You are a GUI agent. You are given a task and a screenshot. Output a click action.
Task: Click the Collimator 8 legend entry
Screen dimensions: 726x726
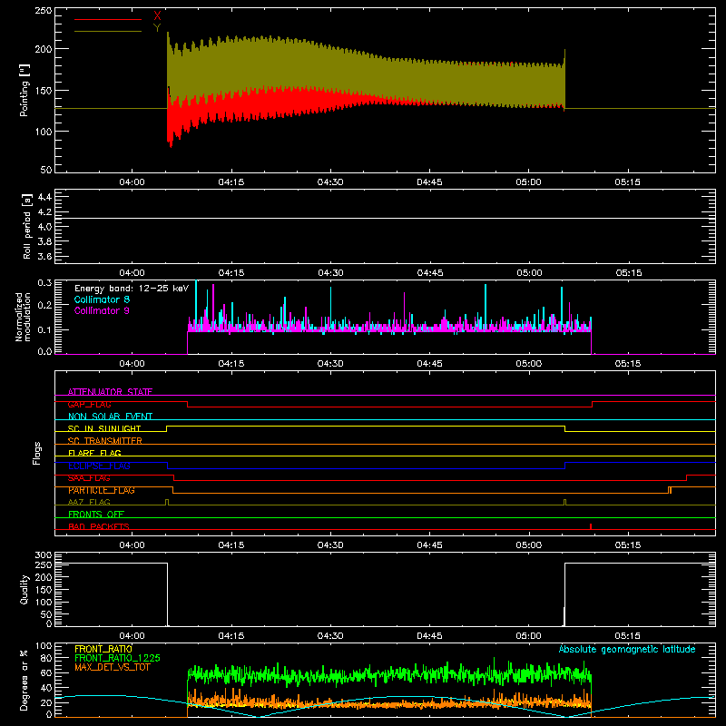coord(102,299)
